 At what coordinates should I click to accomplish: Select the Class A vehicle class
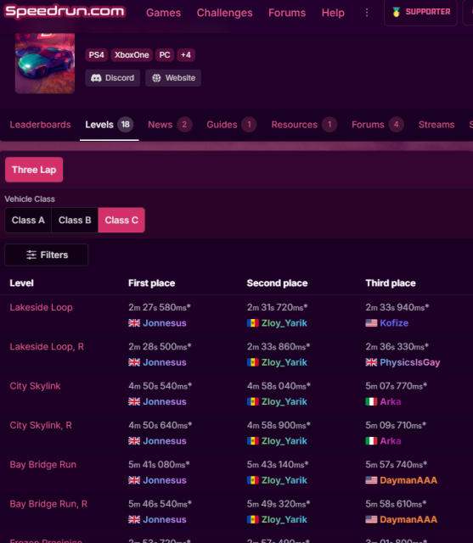28,221
